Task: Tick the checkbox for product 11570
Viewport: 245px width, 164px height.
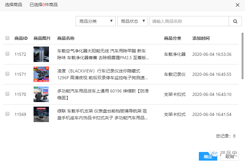Action: (x=7, y=94)
